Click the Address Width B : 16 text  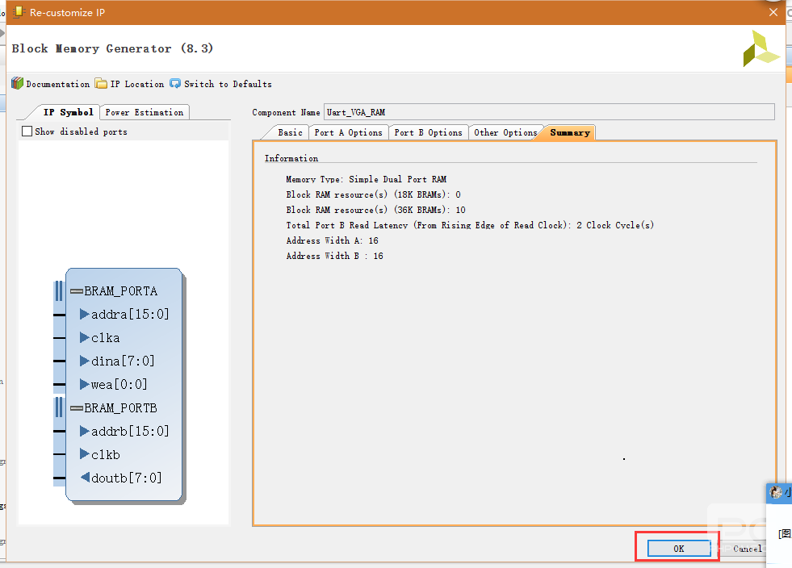334,256
